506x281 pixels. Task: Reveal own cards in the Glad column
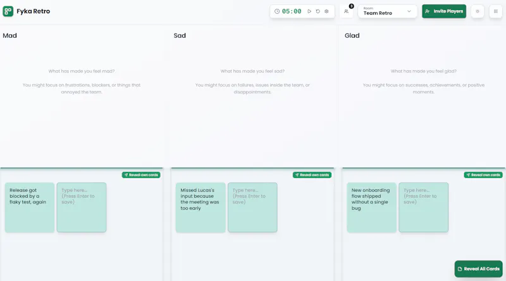pyautogui.click(x=483, y=175)
